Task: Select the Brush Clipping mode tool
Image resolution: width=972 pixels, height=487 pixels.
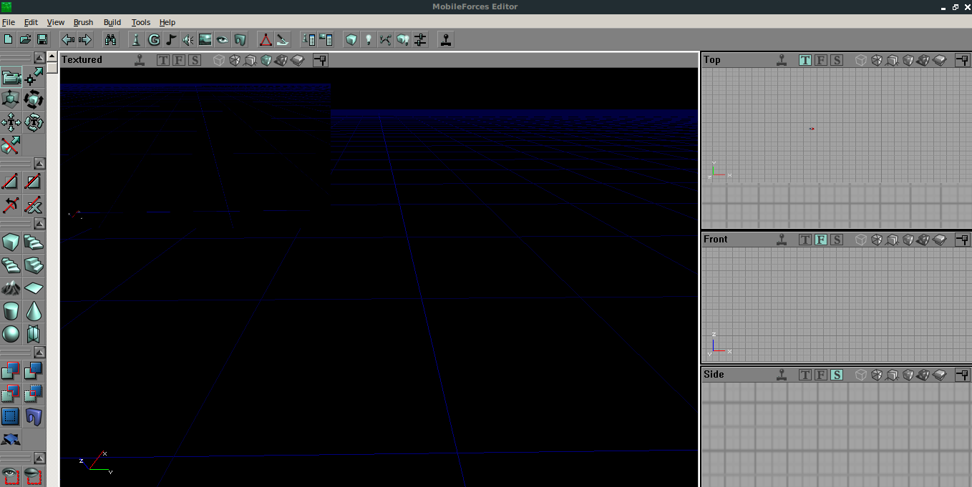Action: 11,145
